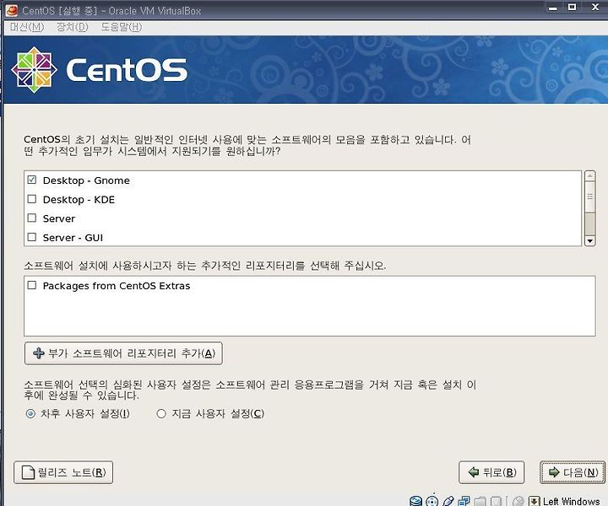Image resolution: width=608 pixels, height=506 pixels.
Task: Select the 지금 사용자 설정(C) radio button
Action: pyautogui.click(x=161, y=413)
